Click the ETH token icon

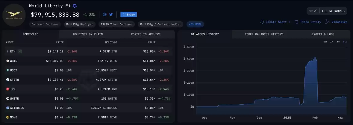[x=8, y=51]
